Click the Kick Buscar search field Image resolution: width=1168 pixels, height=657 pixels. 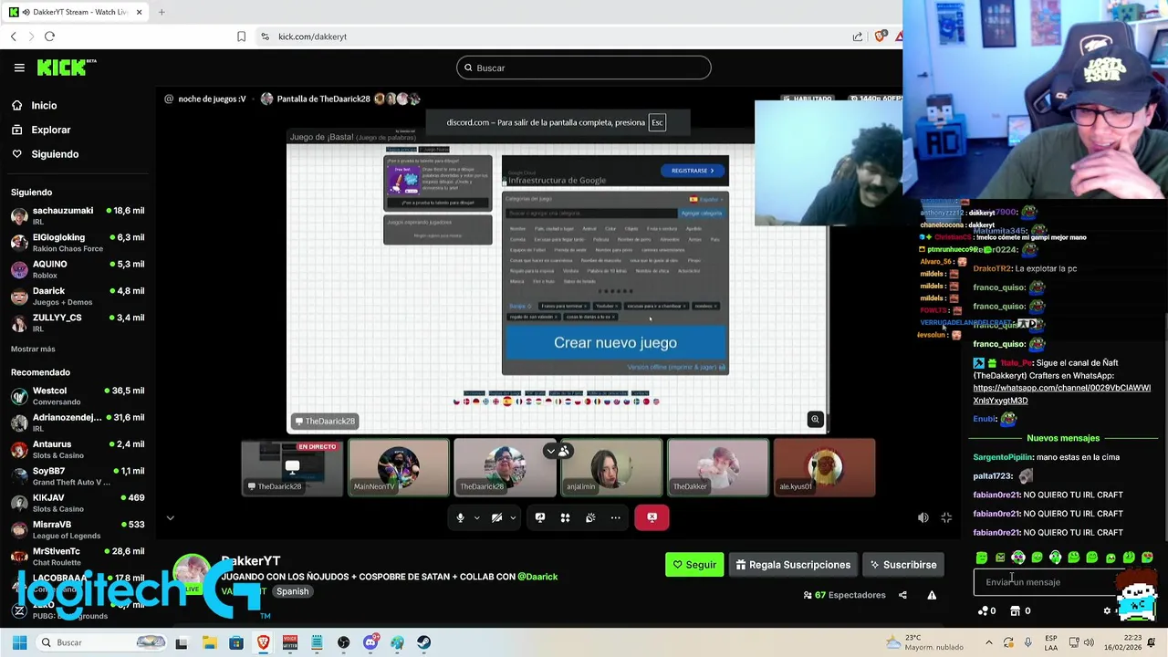584,68
